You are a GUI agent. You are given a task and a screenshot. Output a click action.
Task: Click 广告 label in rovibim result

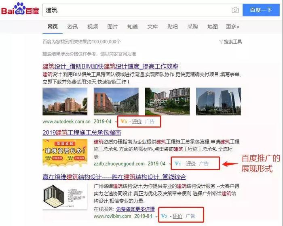point(190,216)
